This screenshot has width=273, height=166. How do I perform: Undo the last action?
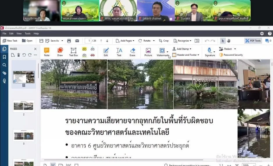pos(207,41)
